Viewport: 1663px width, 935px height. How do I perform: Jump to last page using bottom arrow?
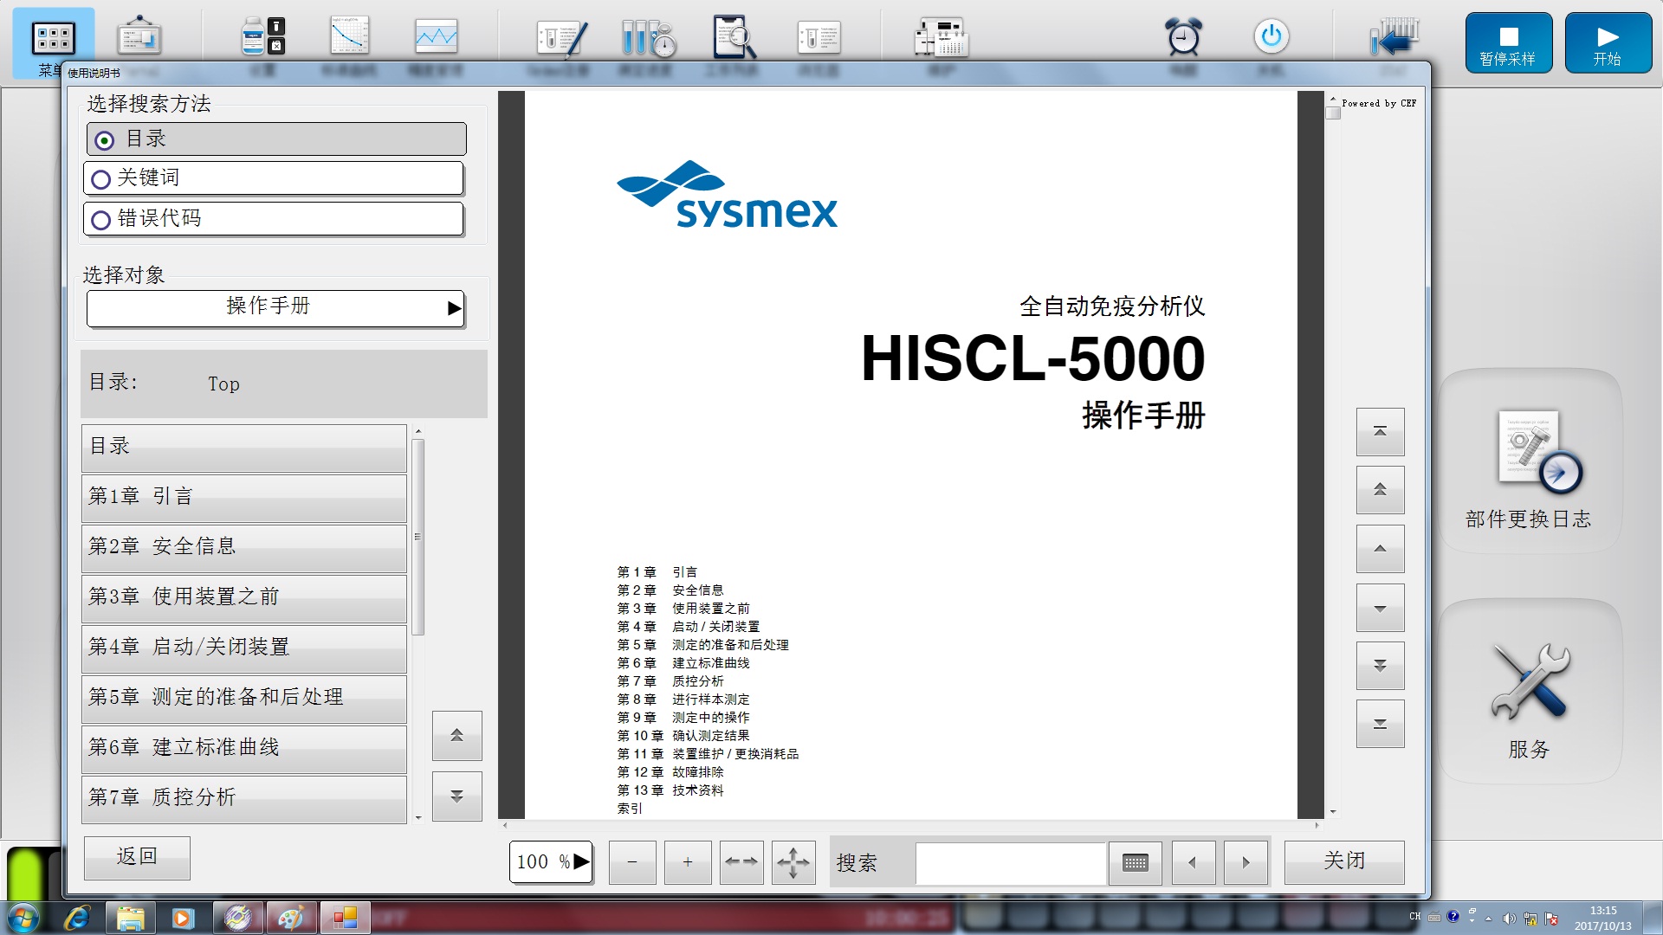click(1380, 724)
